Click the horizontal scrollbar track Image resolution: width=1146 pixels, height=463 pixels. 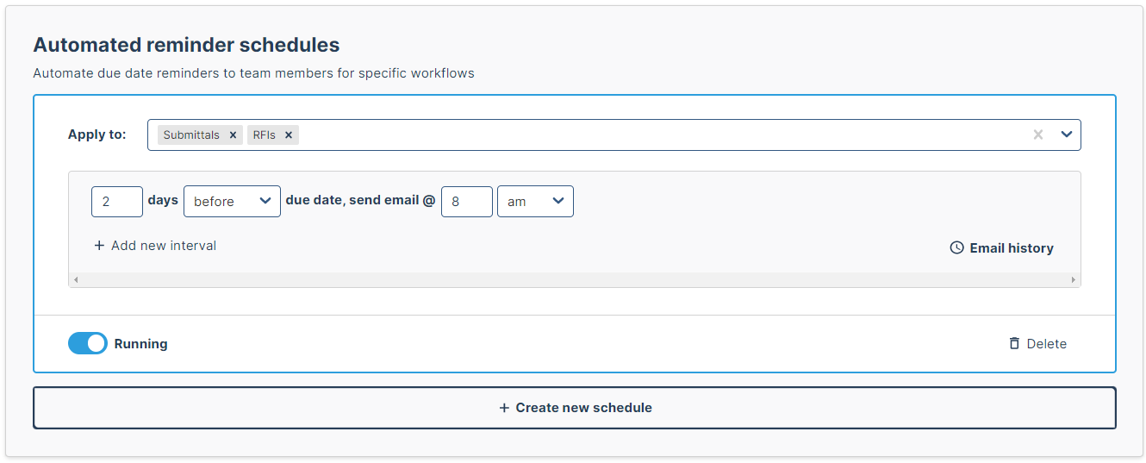(x=575, y=279)
